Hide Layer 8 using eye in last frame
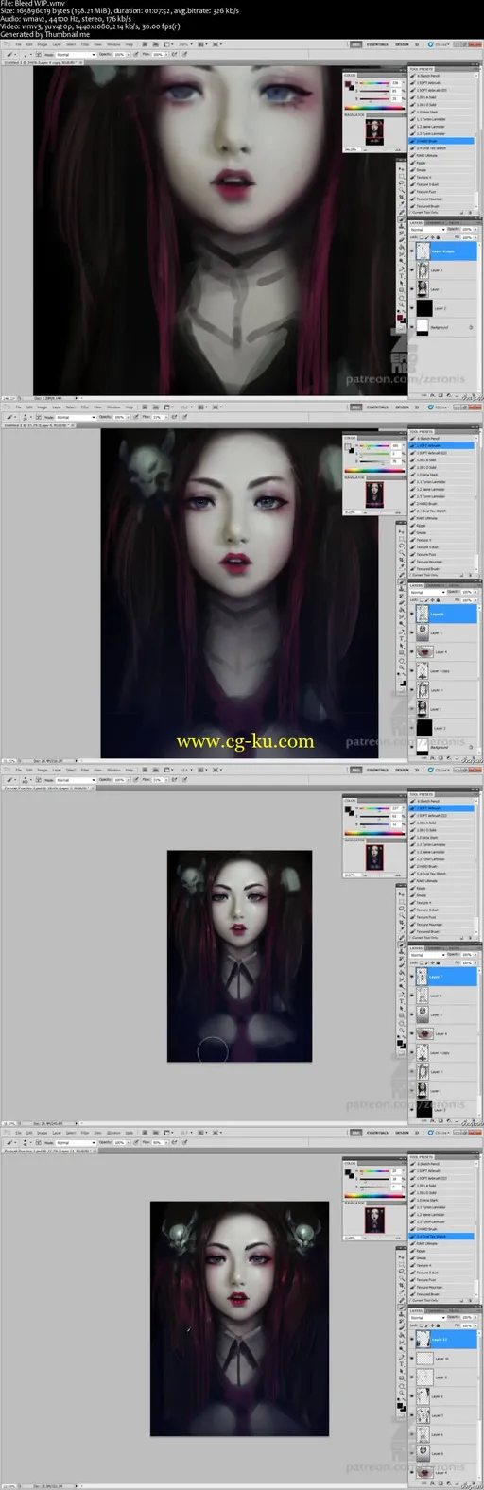 click(x=411, y=1396)
